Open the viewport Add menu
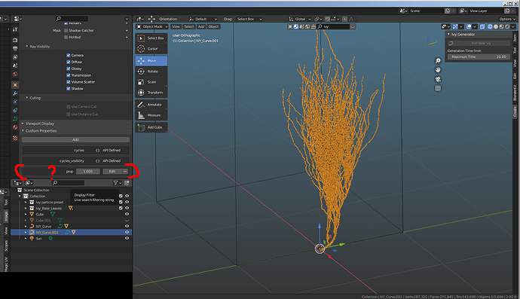The image size is (520, 299). pos(201,26)
